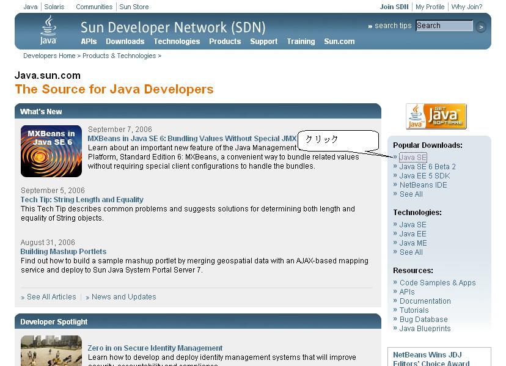Viewport: 506px width, 366px height.
Task: Open News and Updates
Action: 124,297
